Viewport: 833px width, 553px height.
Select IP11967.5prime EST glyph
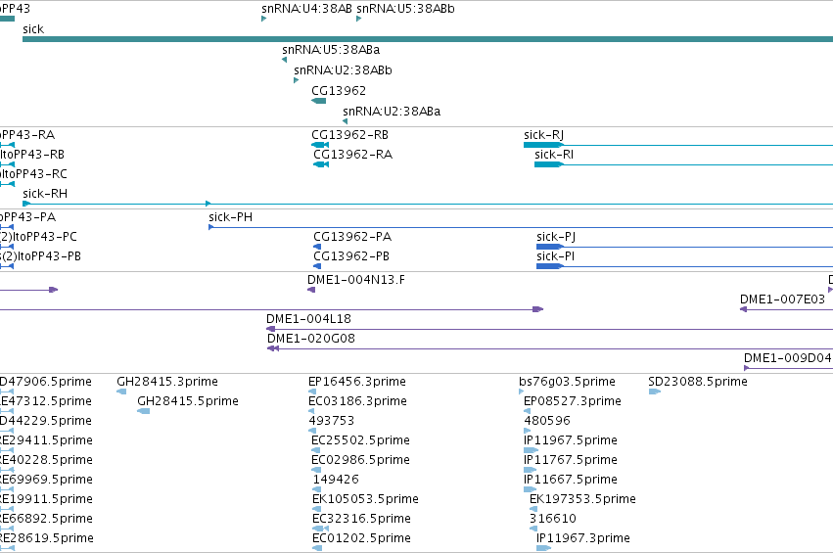pos(531,450)
